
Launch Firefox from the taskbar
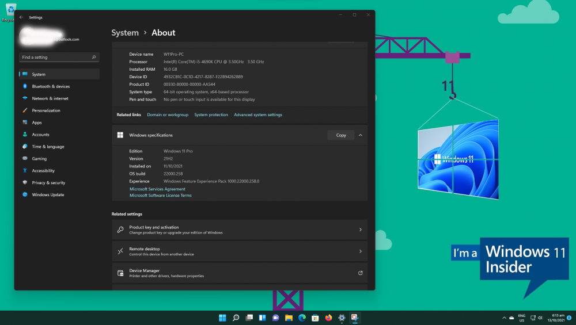pyautogui.click(x=328, y=318)
